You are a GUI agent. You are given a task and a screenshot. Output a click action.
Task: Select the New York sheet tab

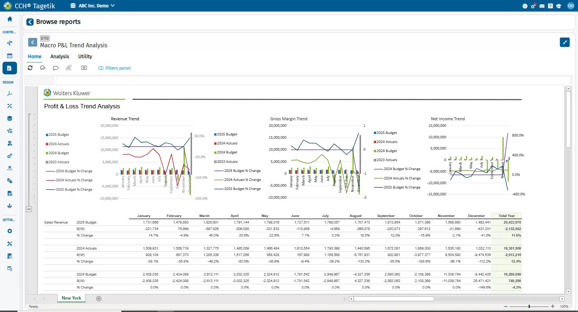[x=72, y=298]
